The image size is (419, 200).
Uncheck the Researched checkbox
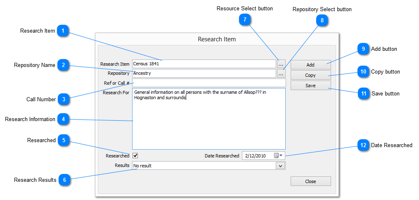135,156
